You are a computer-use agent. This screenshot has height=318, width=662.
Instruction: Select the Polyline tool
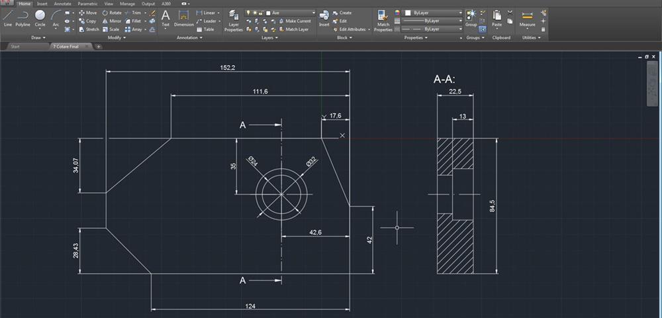pyautogui.click(x=23, y=19)
